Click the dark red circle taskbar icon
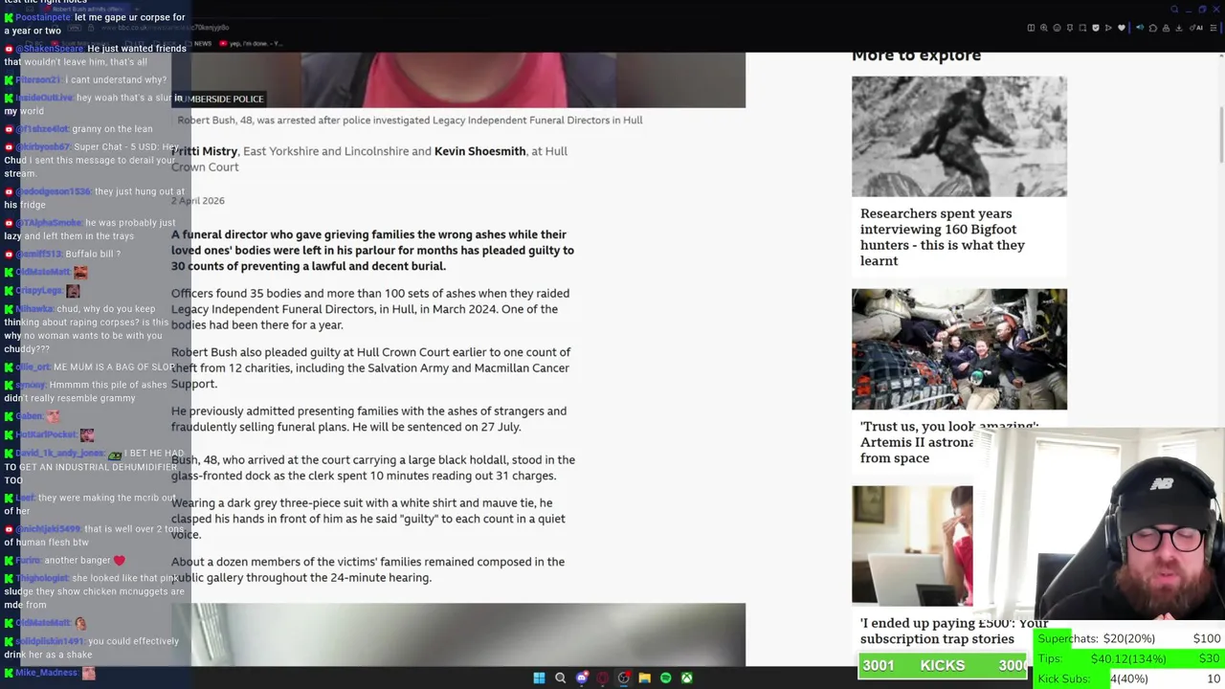 click(x=603, y=678)
